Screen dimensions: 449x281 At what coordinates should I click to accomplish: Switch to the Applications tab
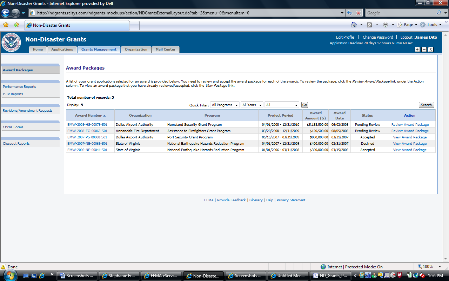tap(62, 50)
